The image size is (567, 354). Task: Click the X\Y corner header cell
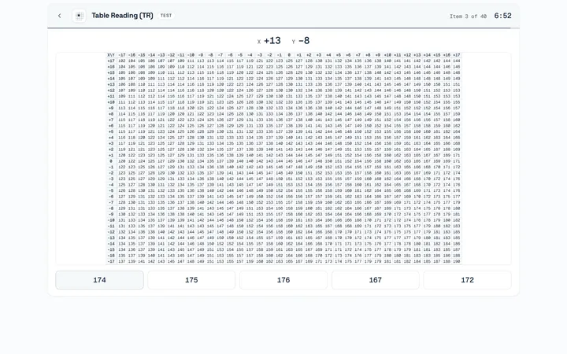(x=111, y=55)
